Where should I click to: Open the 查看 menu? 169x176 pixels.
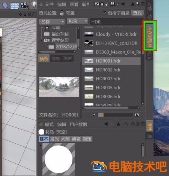click(x=74, y=4)
